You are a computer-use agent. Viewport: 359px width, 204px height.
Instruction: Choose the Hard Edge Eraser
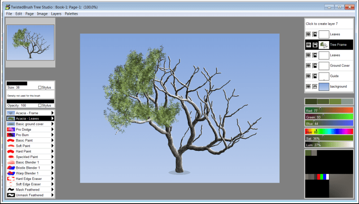click(x=30, y=178)
